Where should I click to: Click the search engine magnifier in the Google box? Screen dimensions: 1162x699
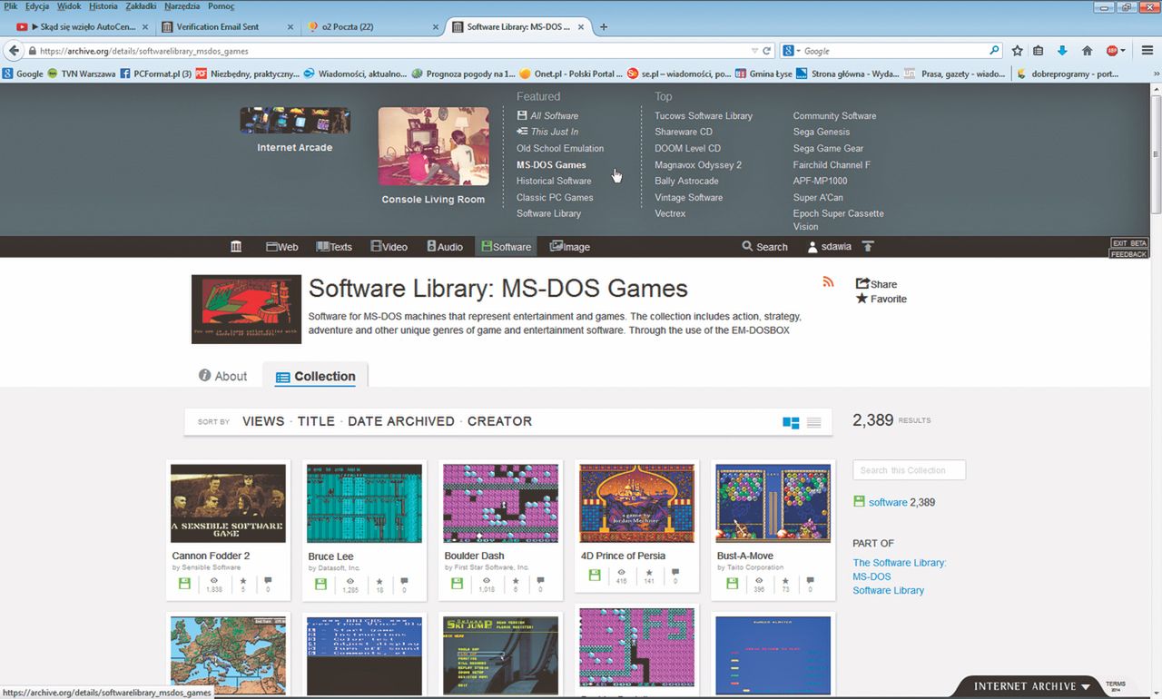click(995, 51)
